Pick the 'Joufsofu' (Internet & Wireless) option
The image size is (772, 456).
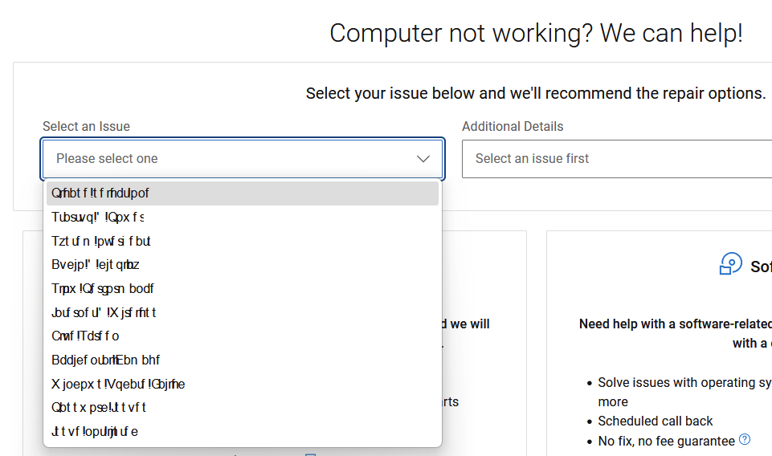242,312
